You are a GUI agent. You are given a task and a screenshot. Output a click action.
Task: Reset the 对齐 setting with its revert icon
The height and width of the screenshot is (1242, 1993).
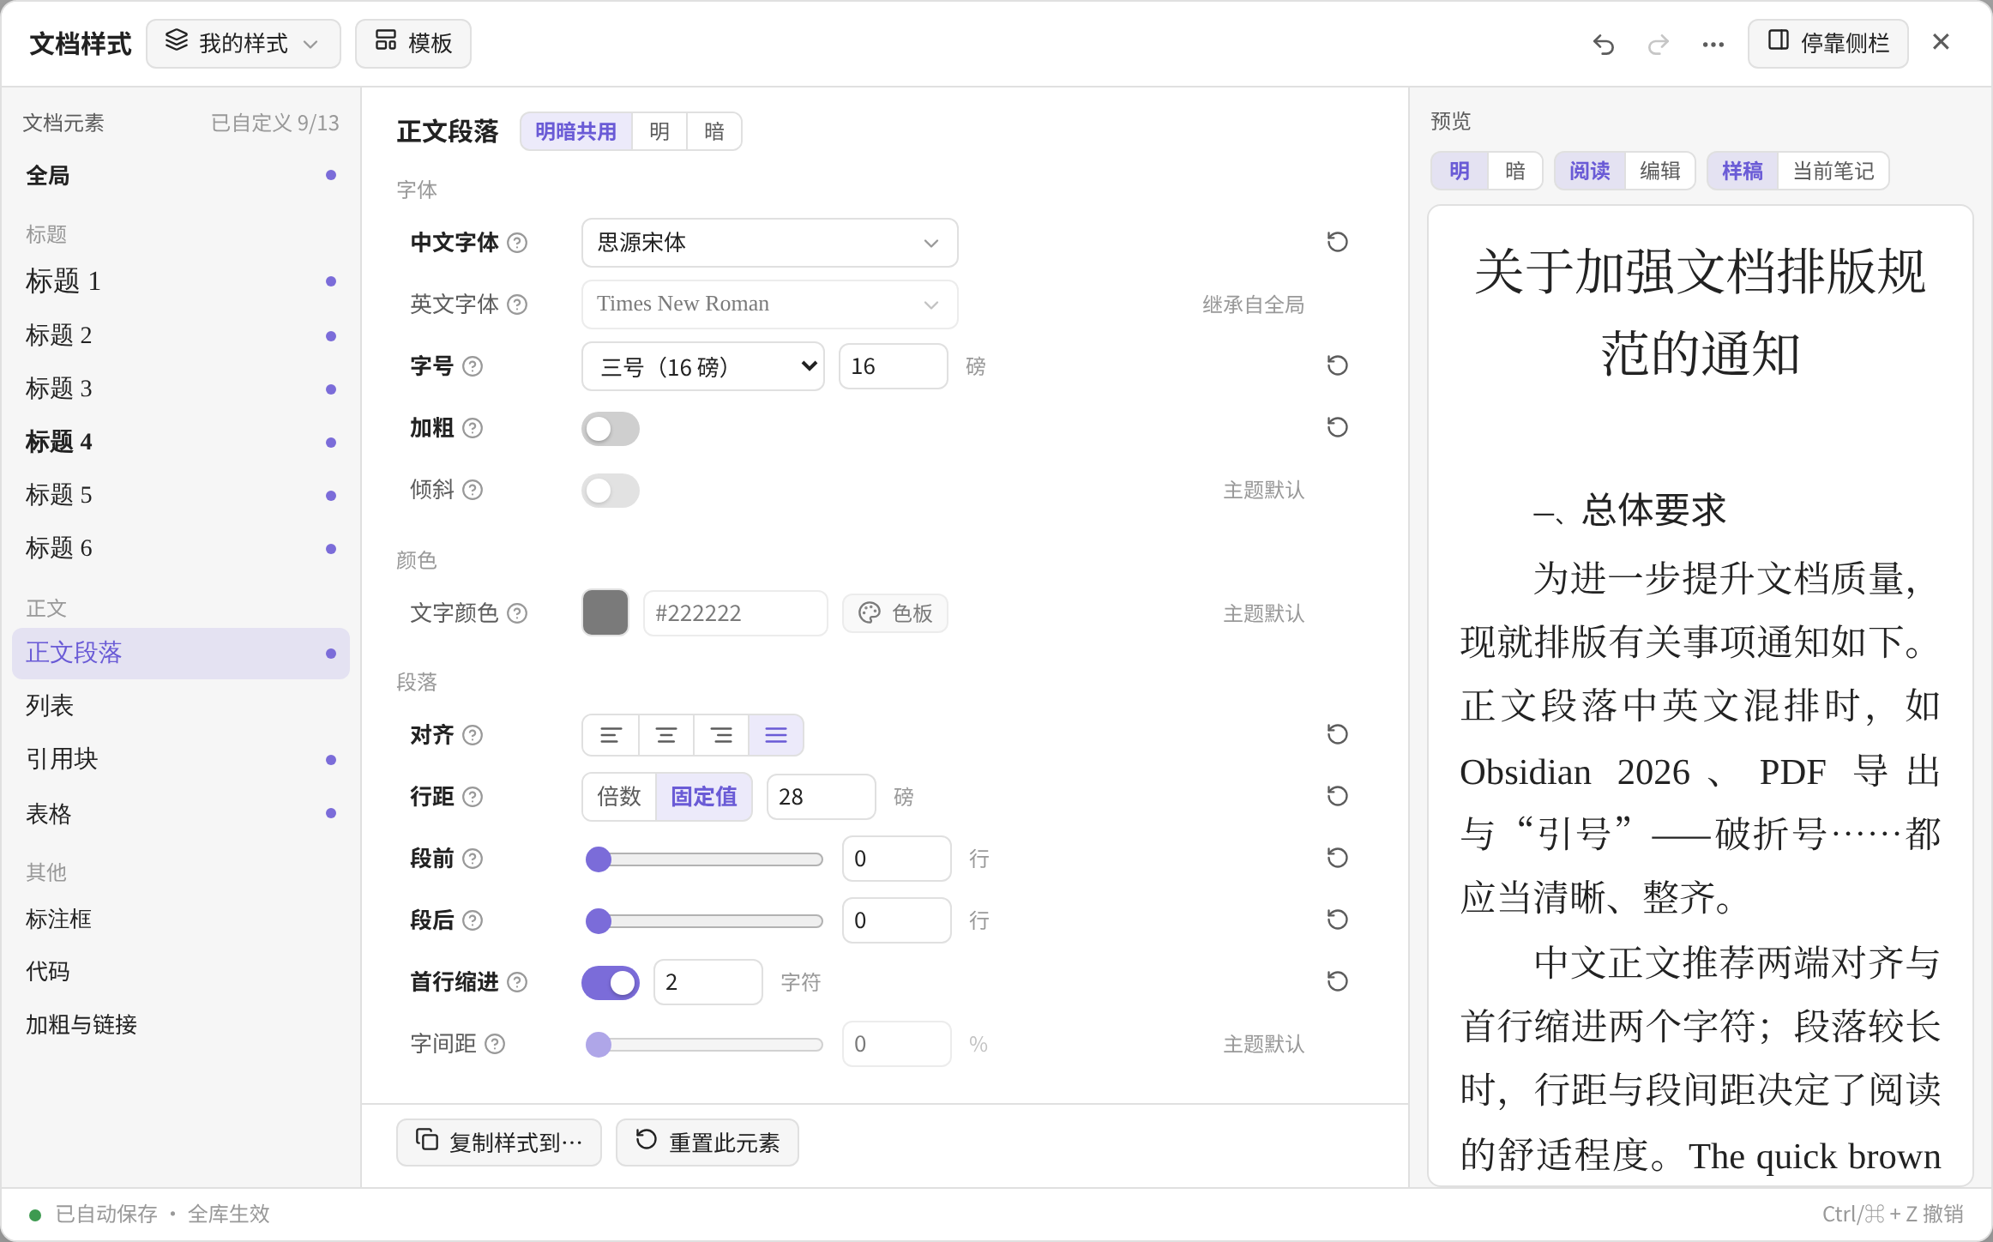click(1337, 735)
